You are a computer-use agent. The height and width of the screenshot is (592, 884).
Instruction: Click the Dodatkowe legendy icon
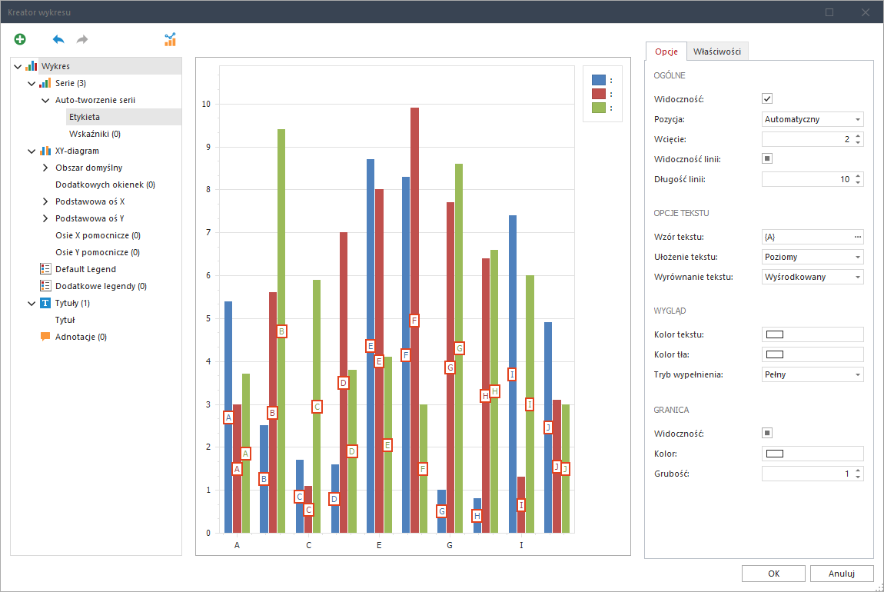click(x=45, y=286)
